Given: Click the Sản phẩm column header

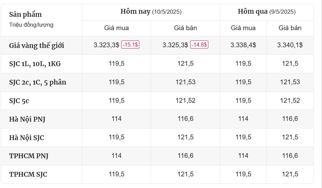Looking at the screenshot, I should [25, 14].
